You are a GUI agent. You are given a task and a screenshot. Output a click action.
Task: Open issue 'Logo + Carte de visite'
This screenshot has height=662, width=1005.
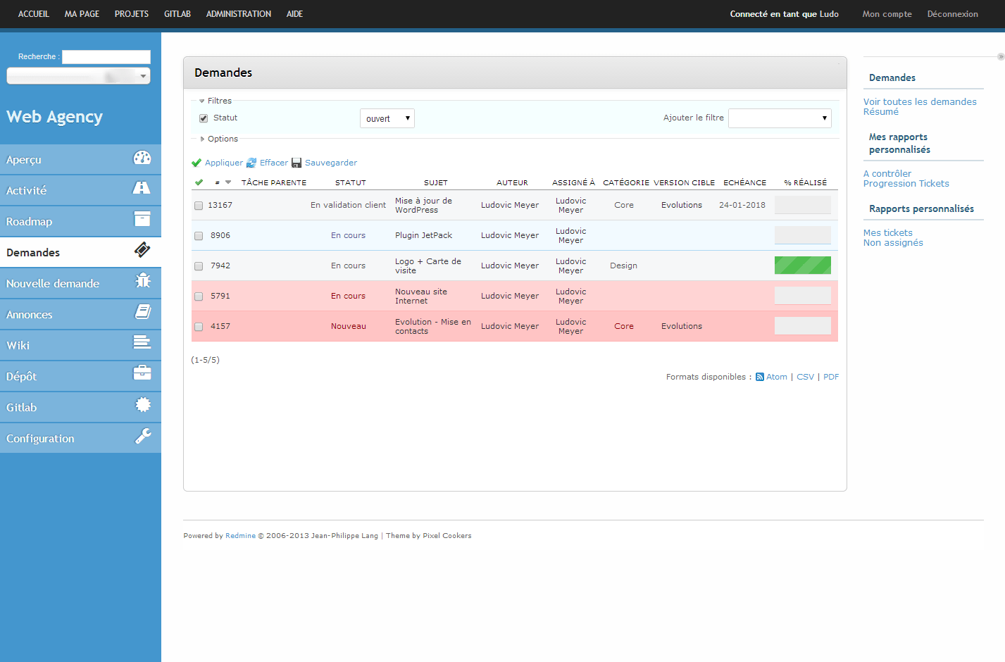[428, 266]
